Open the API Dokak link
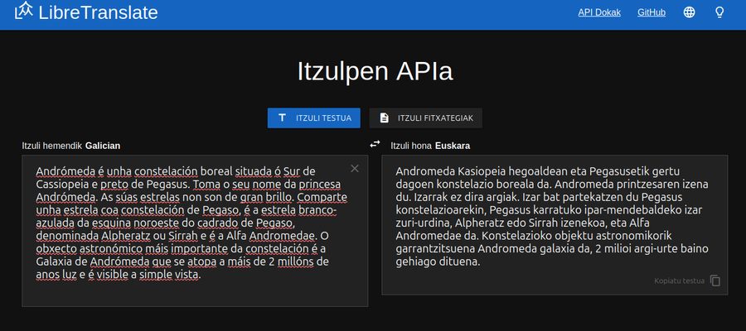Screen dimensions: 746x331 tap(599, 12)
